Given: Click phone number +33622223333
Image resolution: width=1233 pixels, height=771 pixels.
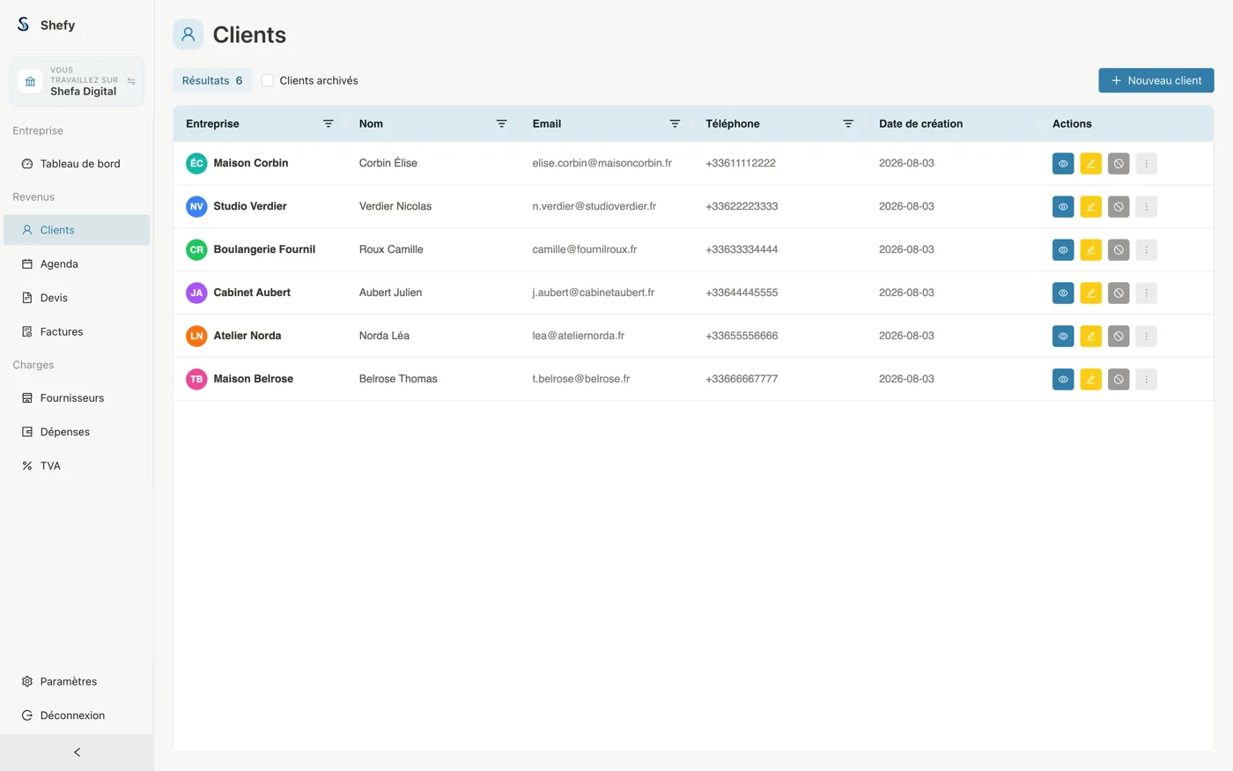Looking at the screenshot, I should [742, 206].
